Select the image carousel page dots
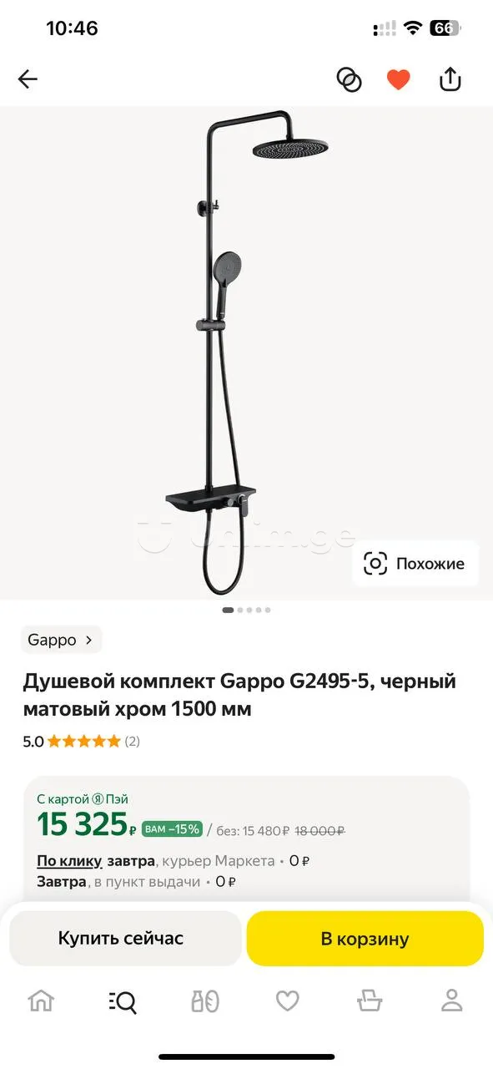Image resolution: width=493 pixels, height=1069 pixels. click(x=246, y=610)
